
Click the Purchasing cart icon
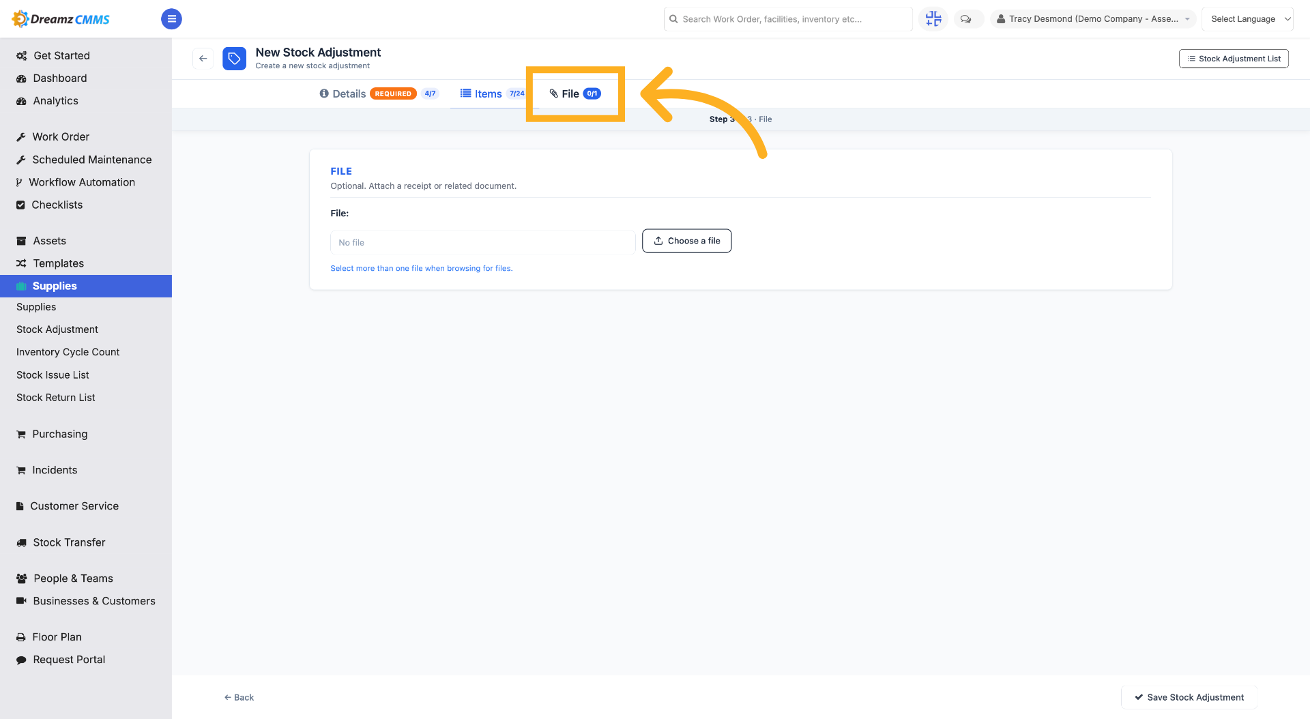(x=21, y=434)
